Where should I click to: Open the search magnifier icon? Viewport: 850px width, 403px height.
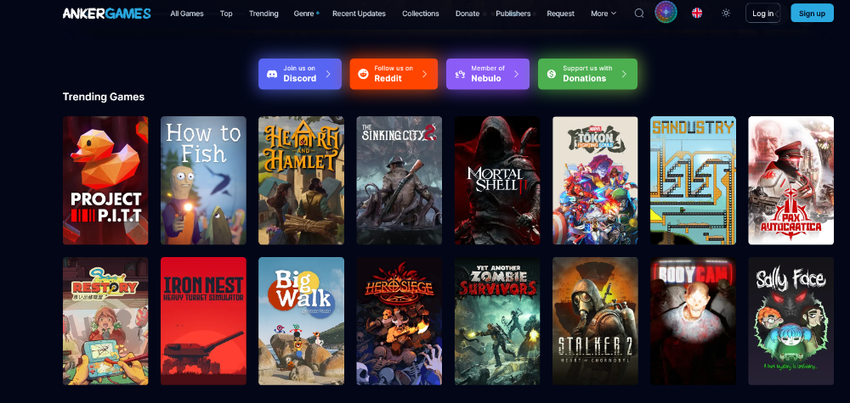pos(639,13)
